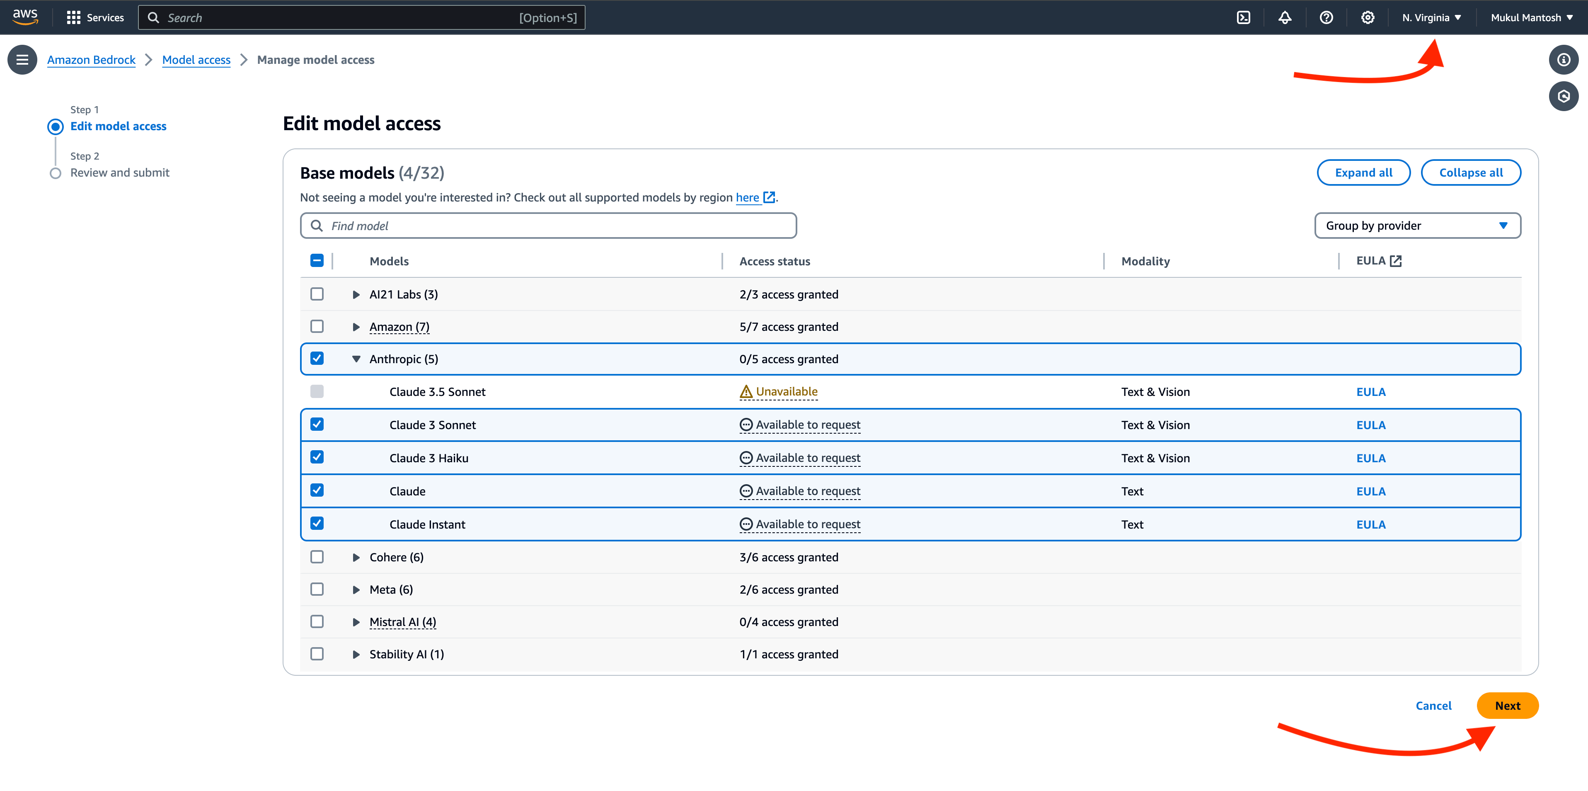Open the N. Virginia region menu
Image resolution: width=1588 pixels, height=791 pixels.
tap(1431, 17)
